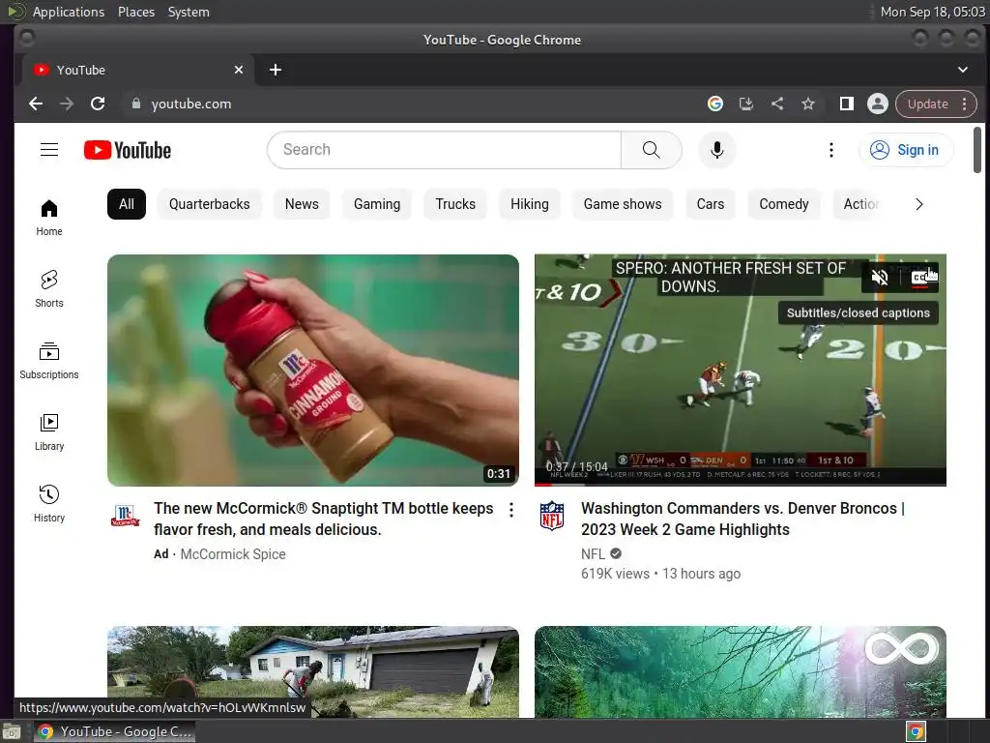Click the browser forward arrow

point(67,104)
